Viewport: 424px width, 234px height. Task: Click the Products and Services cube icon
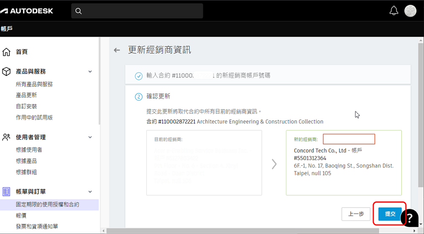pyautogui.click(x=6, y=72)
